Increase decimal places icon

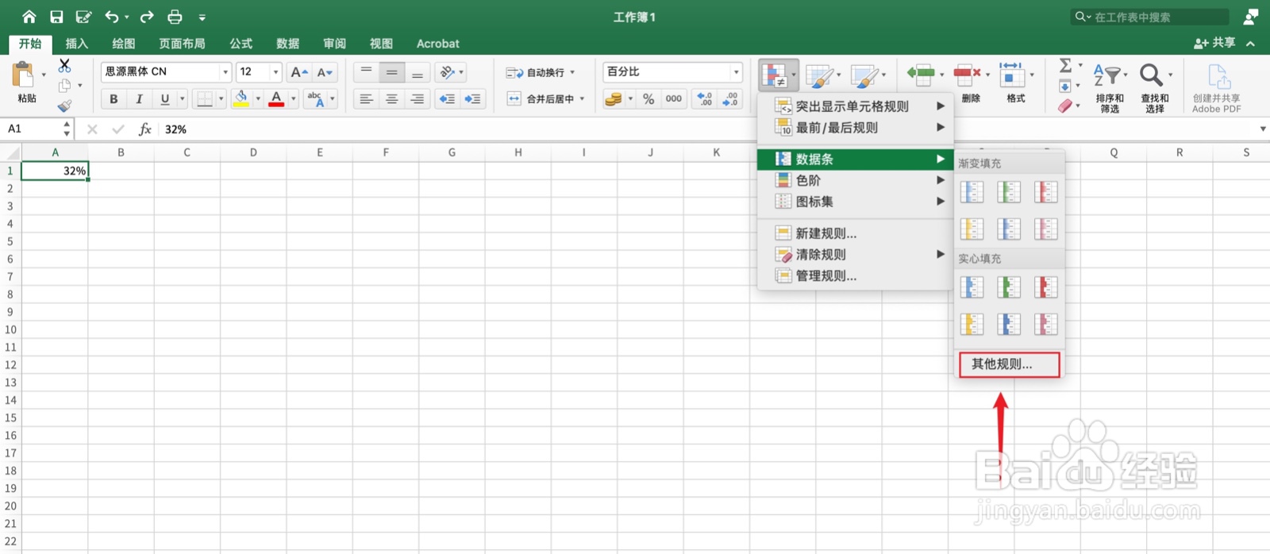(705, 98)
